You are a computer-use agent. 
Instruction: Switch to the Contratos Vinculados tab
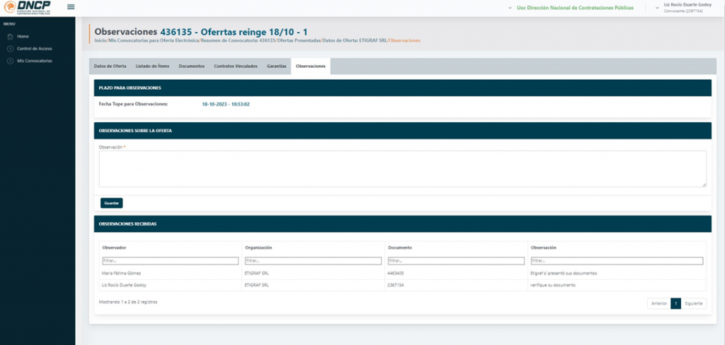coord(236,66)
